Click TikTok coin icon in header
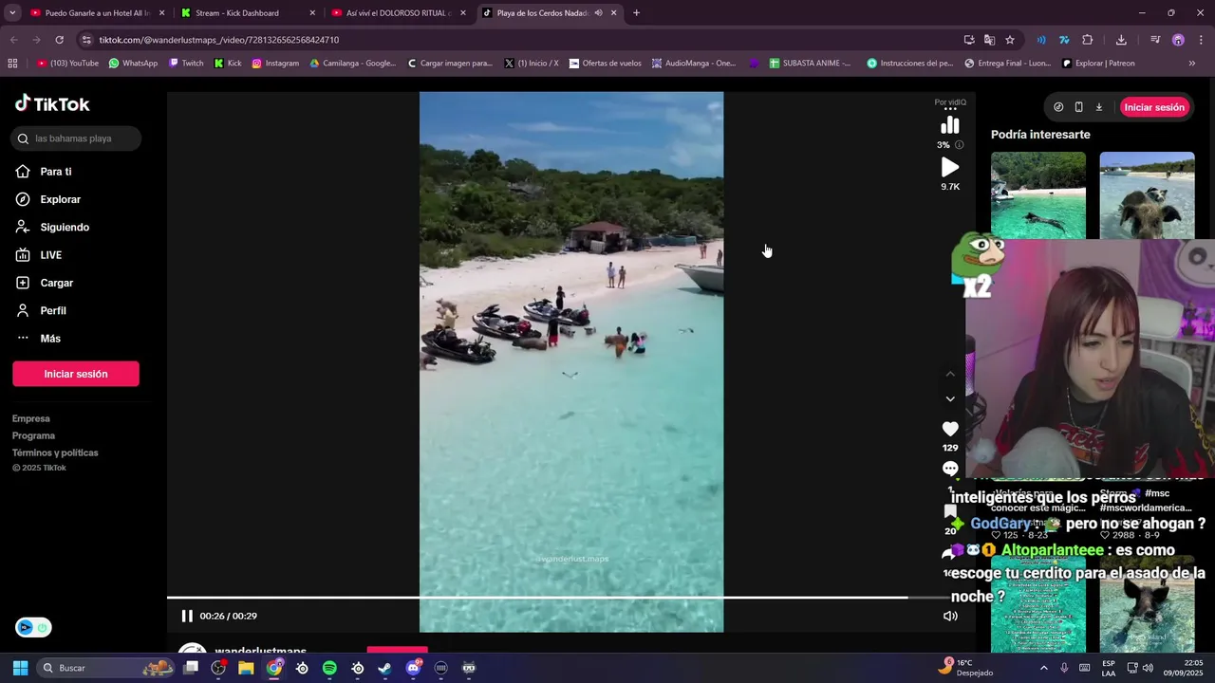 click(1058, 107)
